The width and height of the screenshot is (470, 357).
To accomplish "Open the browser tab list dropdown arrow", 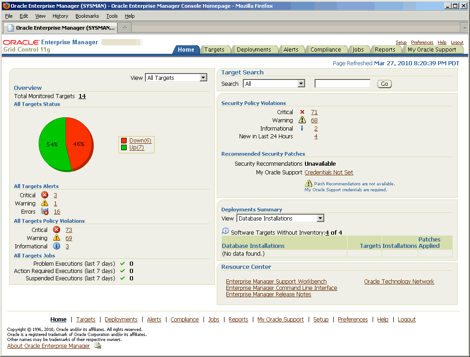I will [x=465, y=28].
